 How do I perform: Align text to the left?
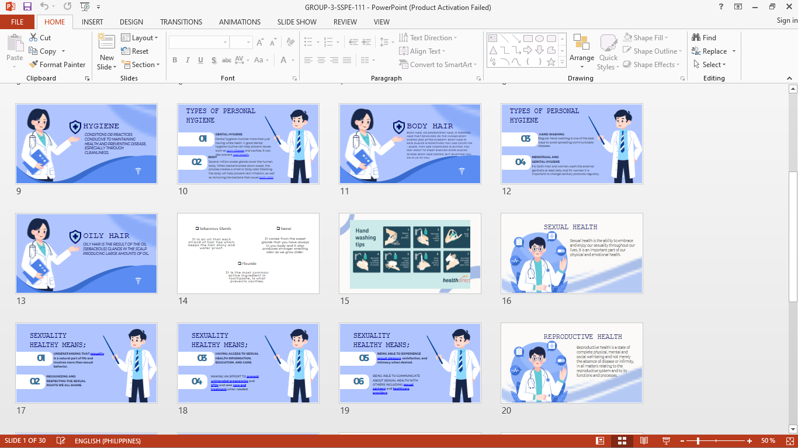(308, 60)
